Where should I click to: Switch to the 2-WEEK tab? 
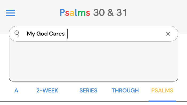coord(47,91)
